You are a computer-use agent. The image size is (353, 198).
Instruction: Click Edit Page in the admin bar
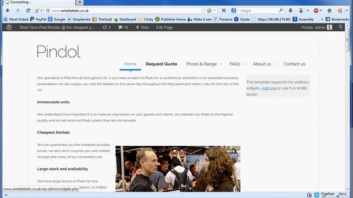(x=164, y=28)
